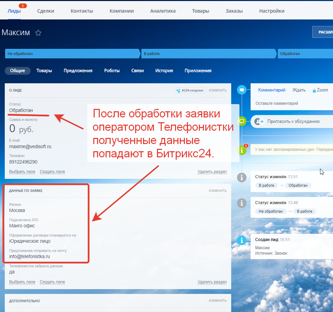Open Выбрать поле in О лиде section
Screen dimensions: 333x312
[22, 172]
